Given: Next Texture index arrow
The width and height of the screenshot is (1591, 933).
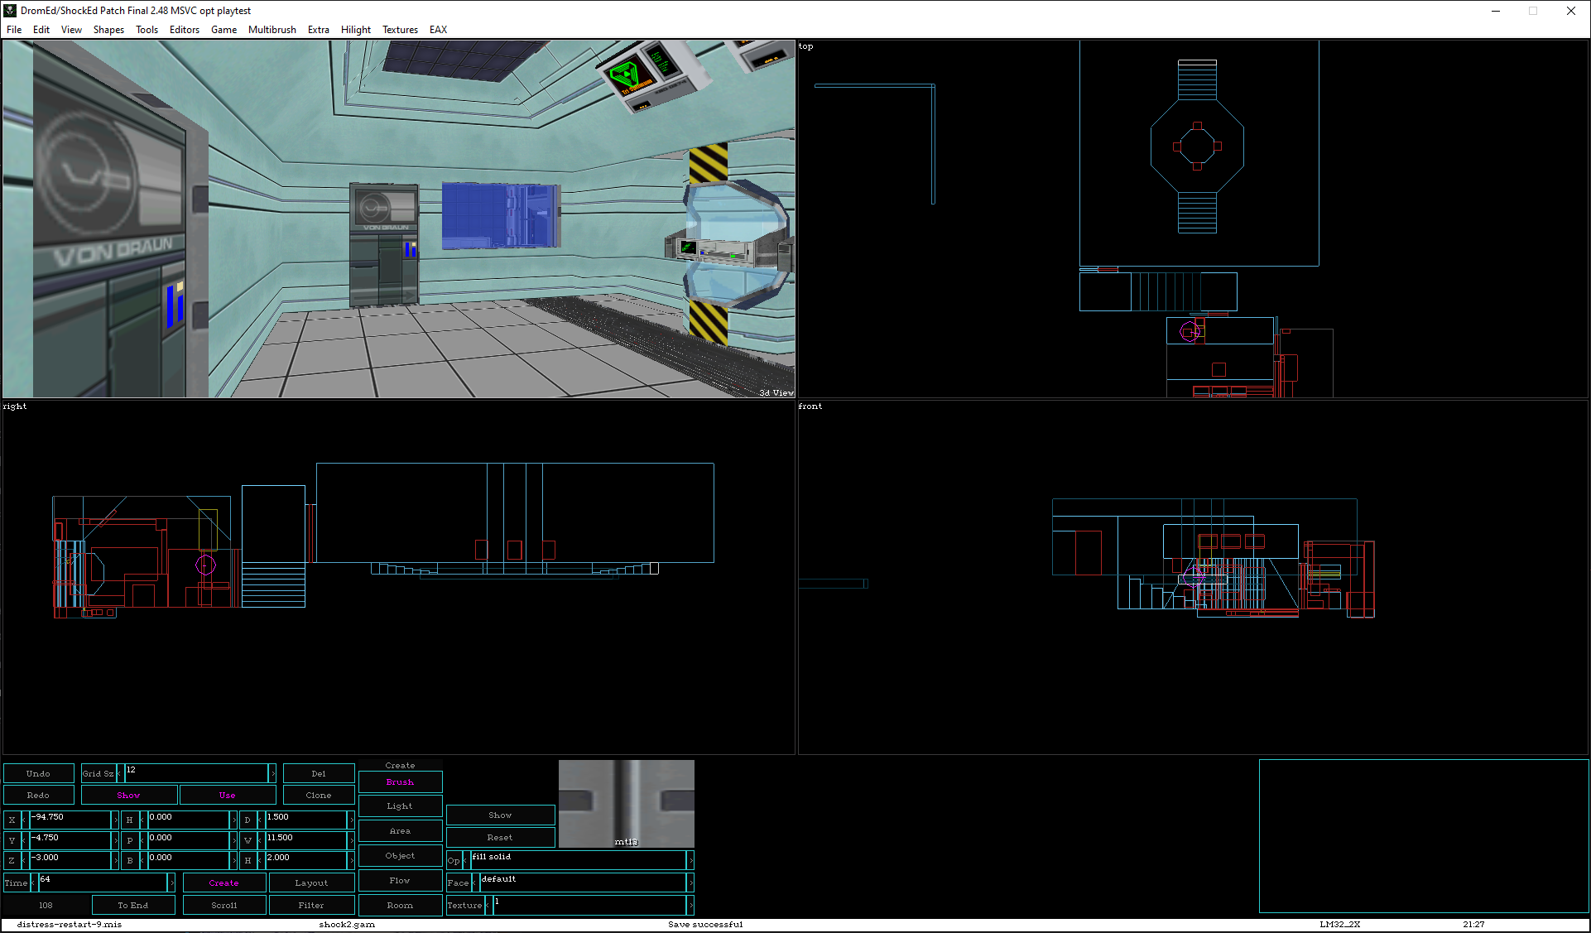Looking at the screenshot, I should [x=690, y=905].
